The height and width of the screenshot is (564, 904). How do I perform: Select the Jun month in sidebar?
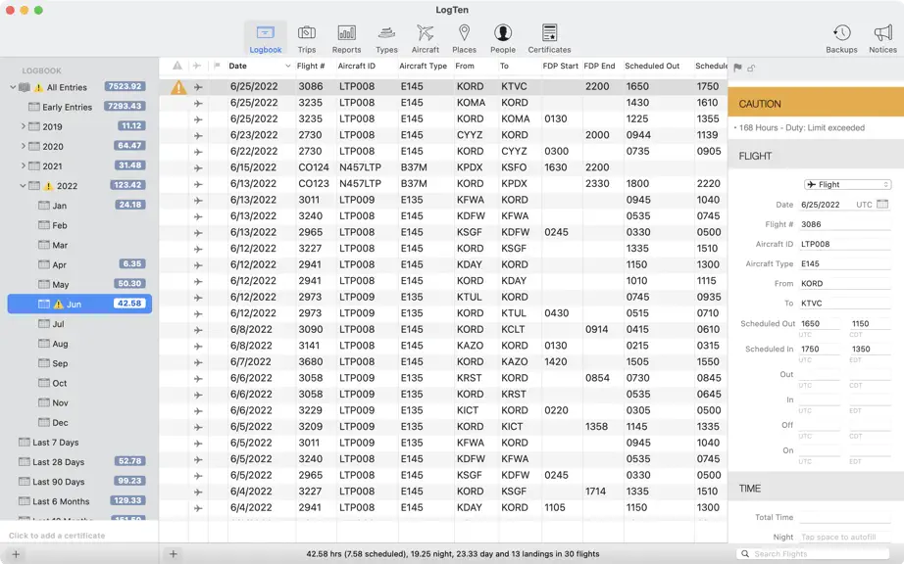(79, 304)
